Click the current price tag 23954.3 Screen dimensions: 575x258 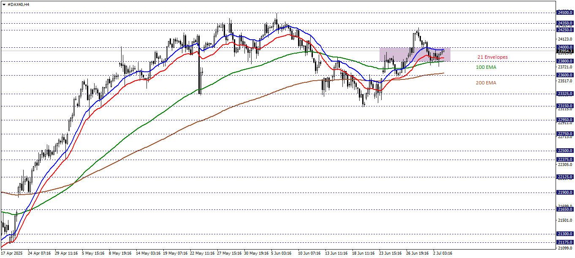tap(565, 51)
